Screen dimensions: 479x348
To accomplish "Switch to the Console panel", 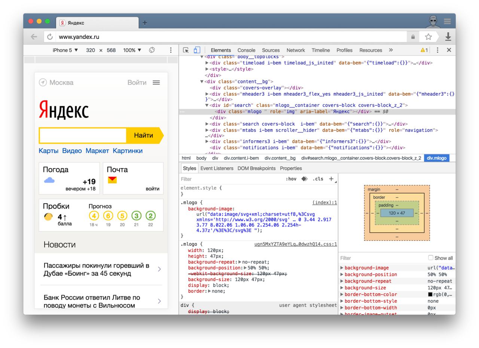I will pyautogui.click(x=246, y=50).
